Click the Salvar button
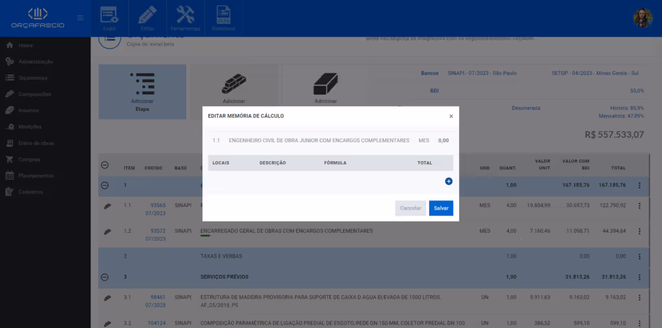This screenshot has height=328, width=662. click(441, 208)
